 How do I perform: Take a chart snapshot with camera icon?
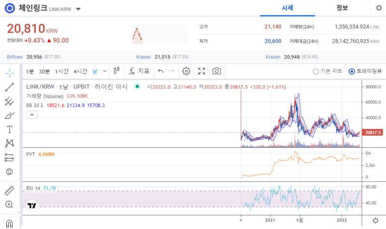(x=217, y=71)
